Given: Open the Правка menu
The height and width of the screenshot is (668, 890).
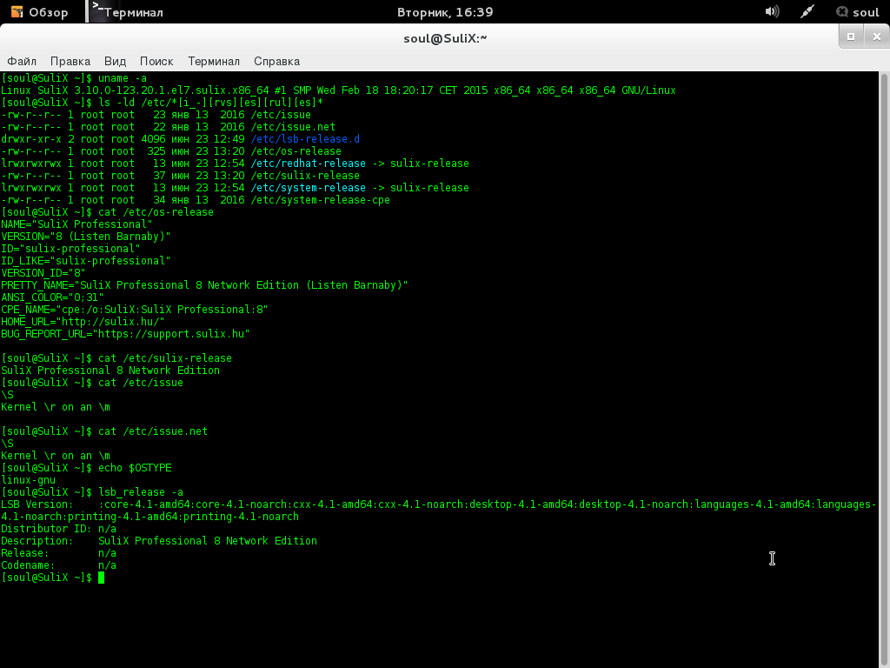Looking at the screenshot, I should pyautogui.click(x=70, y=62).
